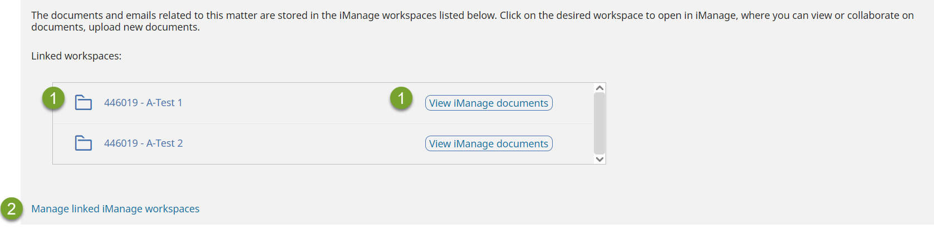
Task: Click the folder icon beside 446019 - A-Test 1
Action: pos(83,103)
